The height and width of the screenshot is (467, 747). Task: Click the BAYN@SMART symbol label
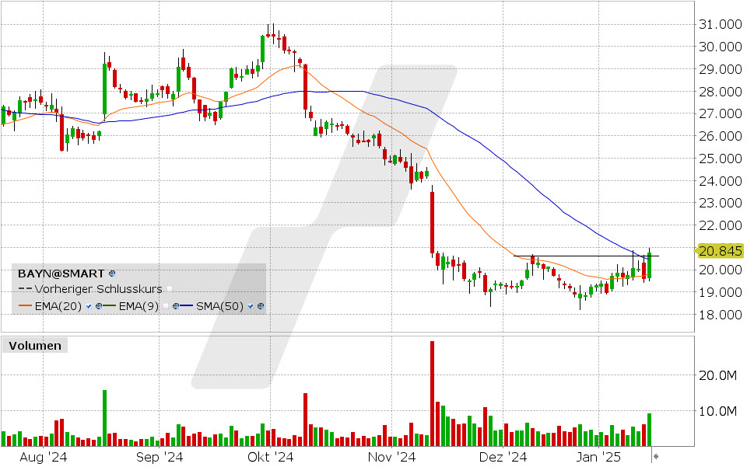[61, 274]
